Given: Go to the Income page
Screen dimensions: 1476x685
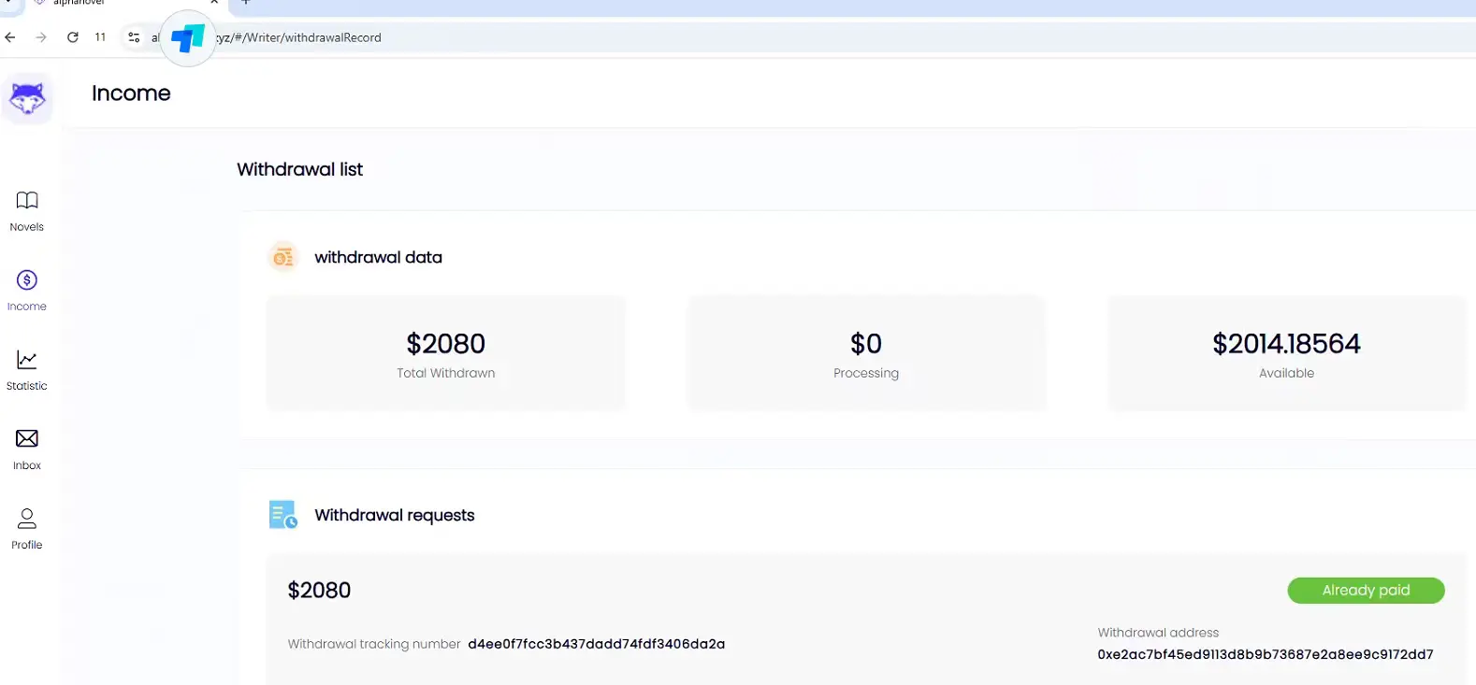Looking at the screenshot, I should [x=27, y=290].
